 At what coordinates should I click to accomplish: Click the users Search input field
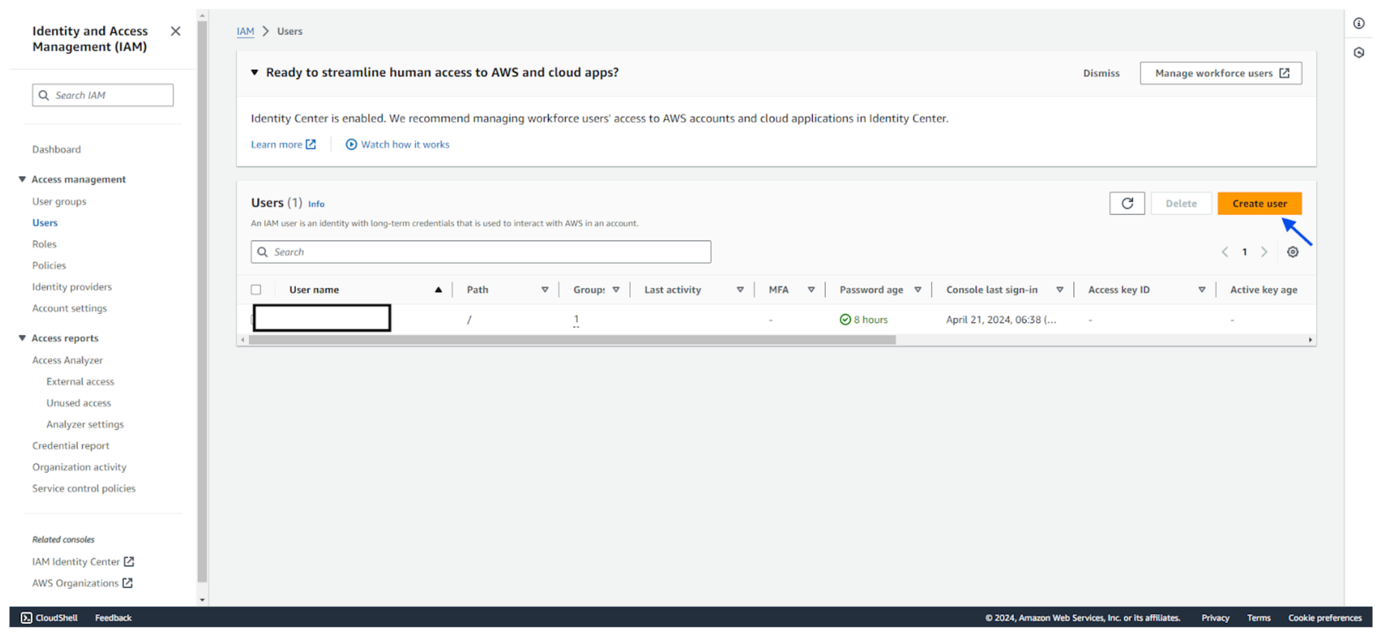[481, 252]
